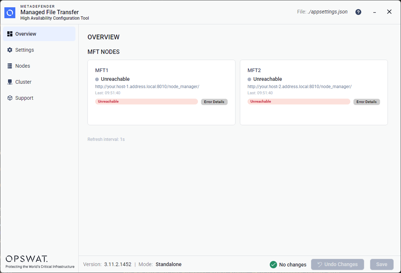Open Error Details for MFT1
This screenshot has height=273, width=401.
click(214, 102)
